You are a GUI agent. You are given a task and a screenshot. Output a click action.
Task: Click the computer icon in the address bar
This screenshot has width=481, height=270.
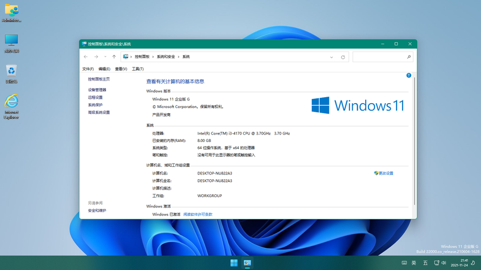point(126,57)
